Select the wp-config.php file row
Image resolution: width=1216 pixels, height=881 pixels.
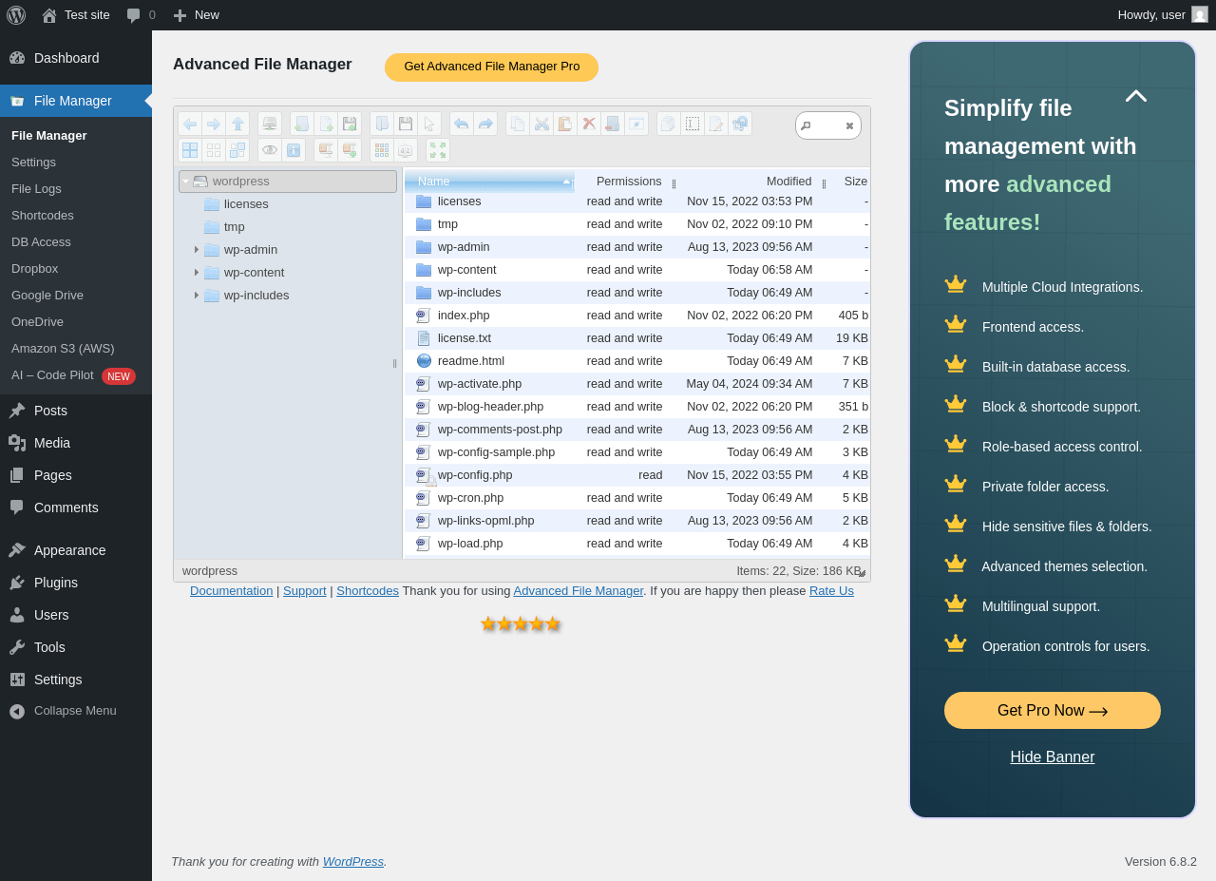click(637, 475)
